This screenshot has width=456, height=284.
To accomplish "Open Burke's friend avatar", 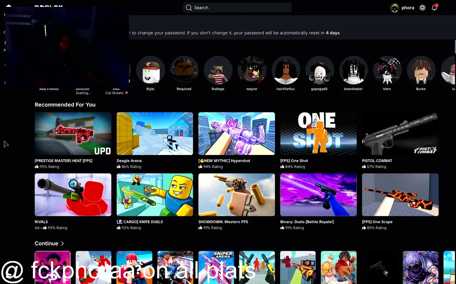I will (421, 70).
